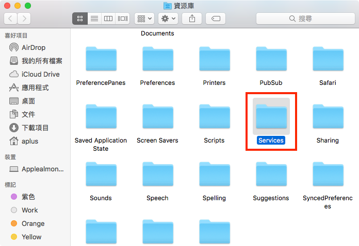The height and width of the screenshot is (246, 359).
Task: Zoom the window with green button
Action: pyautogui.click(x=28, y=6)
